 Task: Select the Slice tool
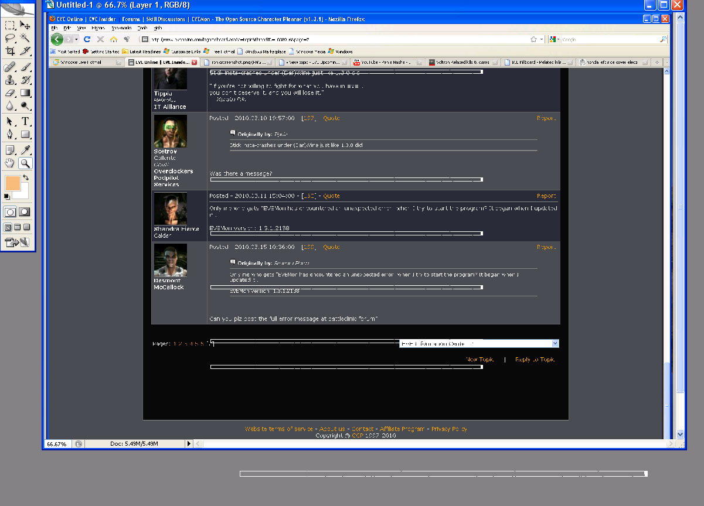pos(25,51)
